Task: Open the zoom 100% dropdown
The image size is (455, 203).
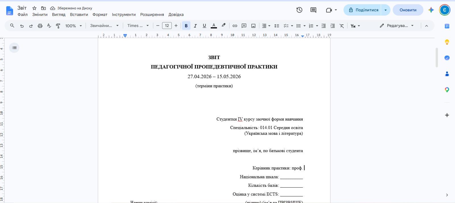Action: pos(73,26)
